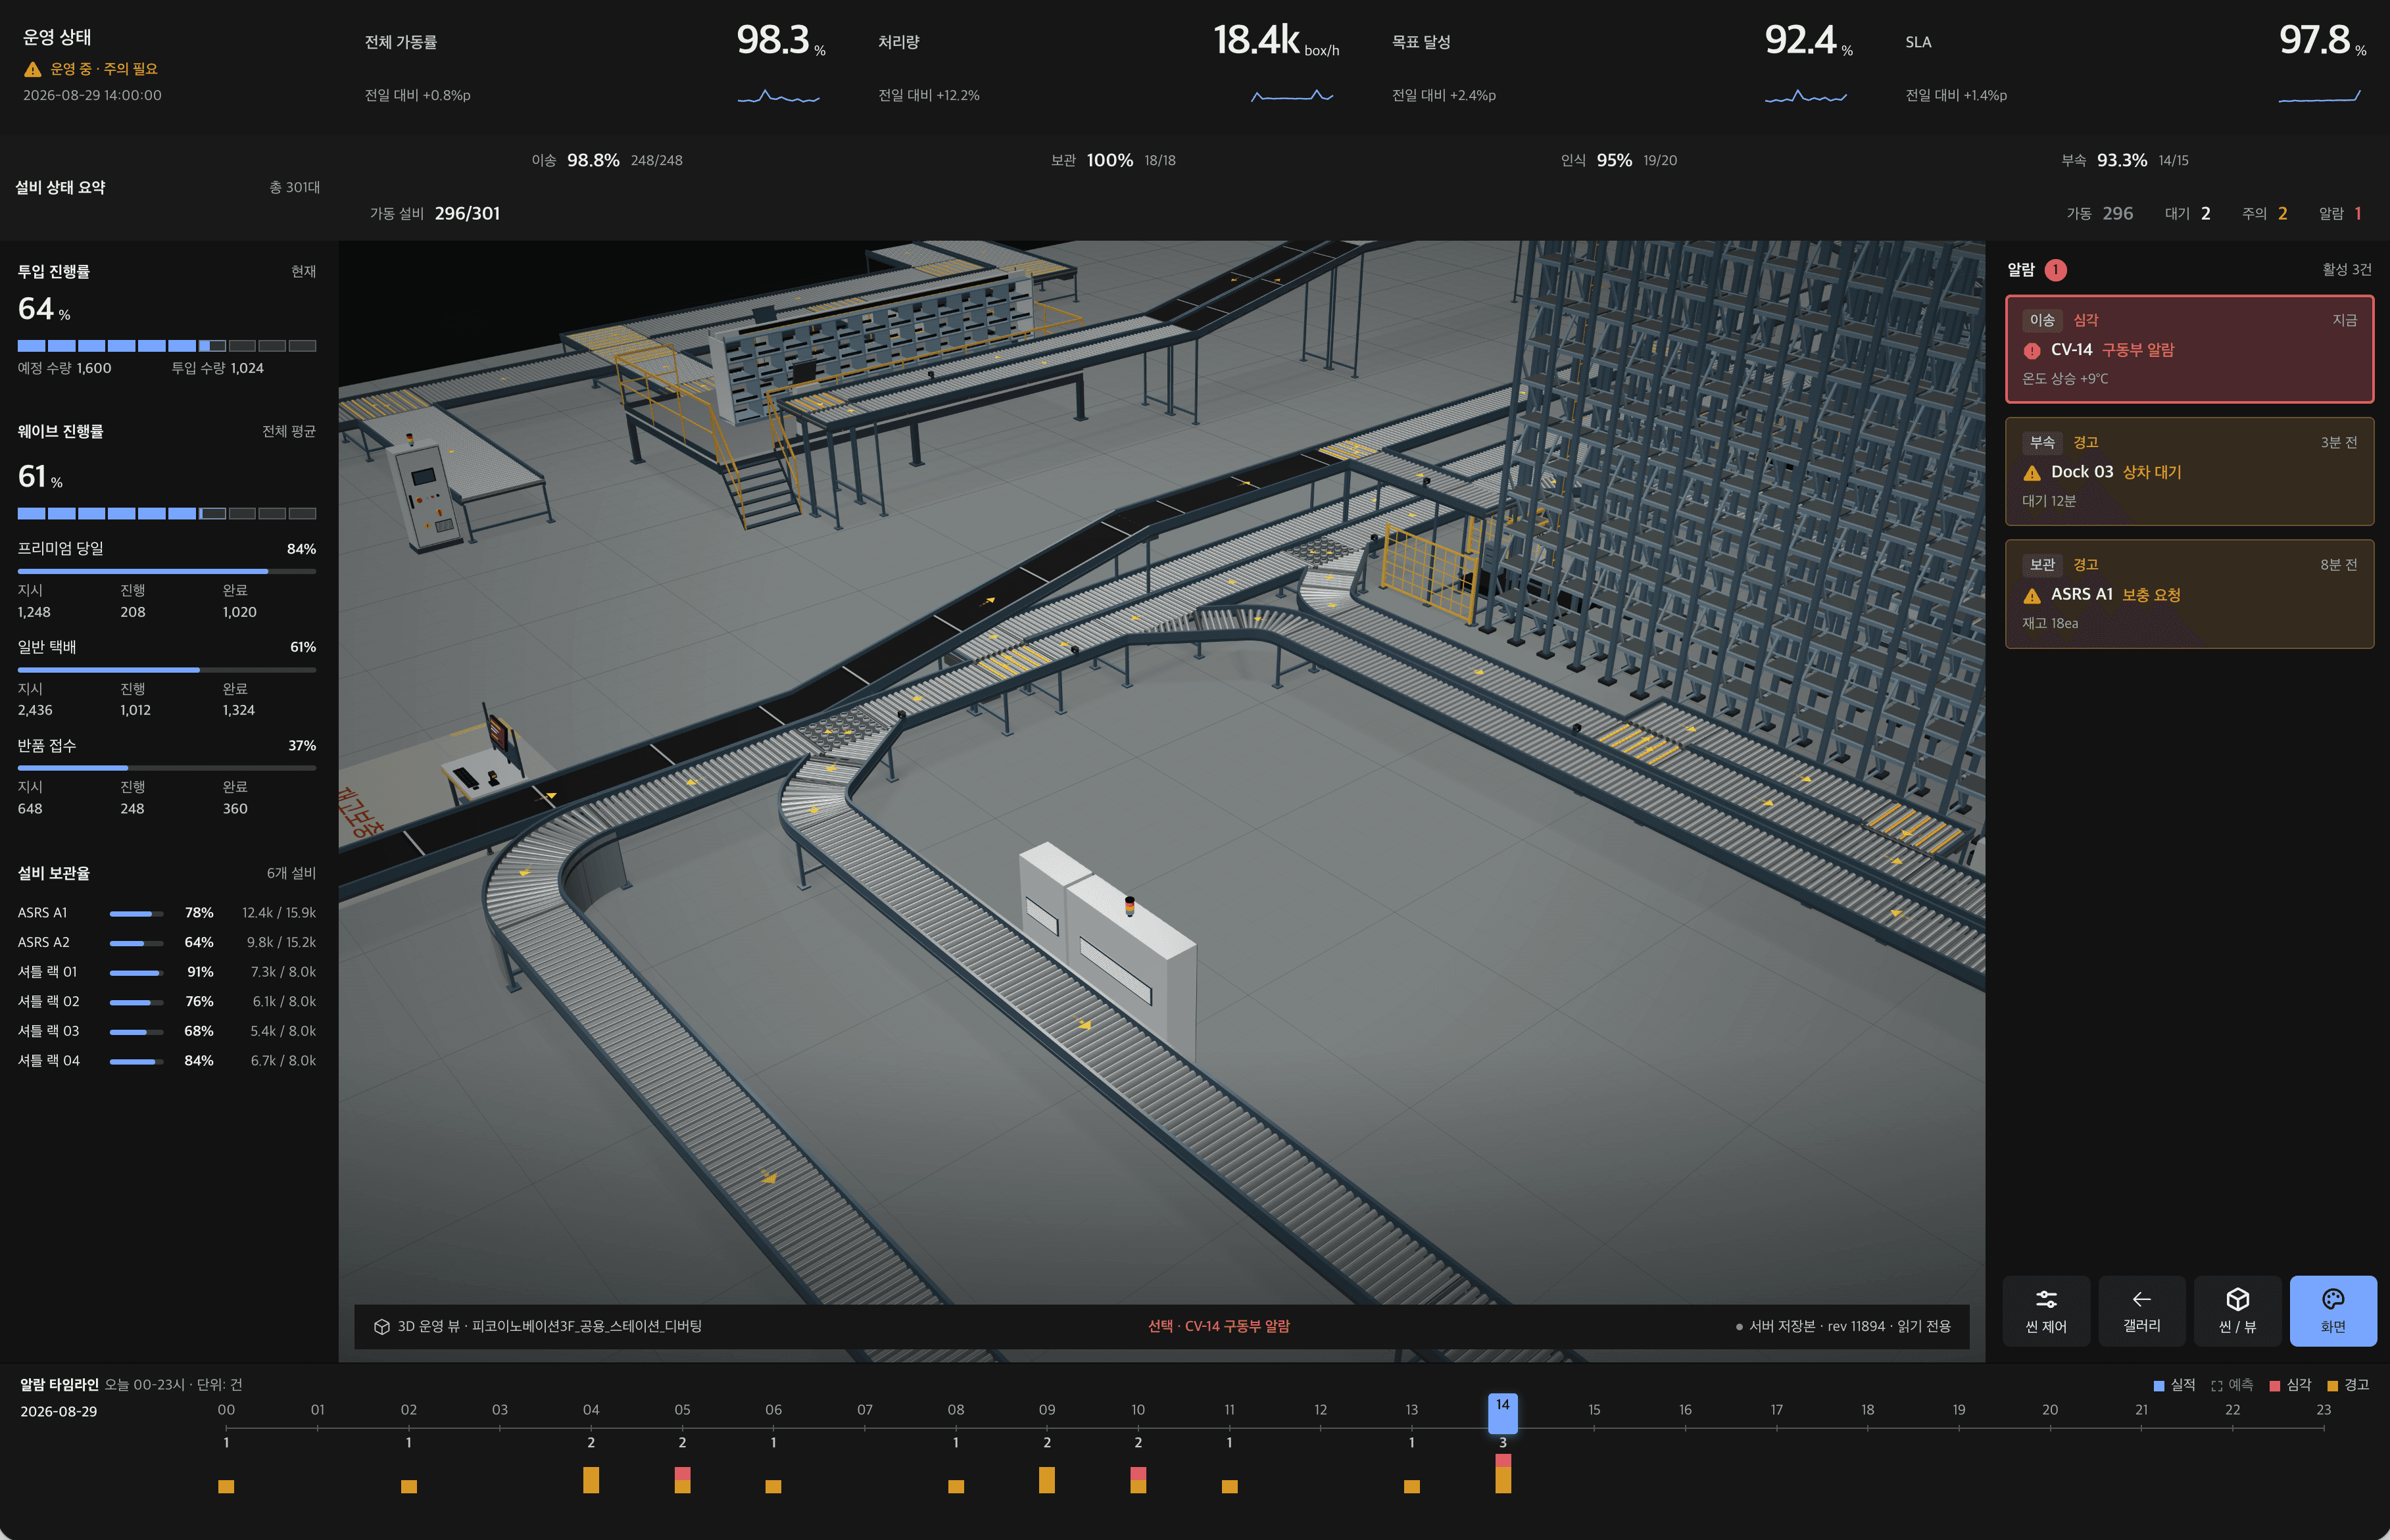Click the left arrow icon above 갤러리

point(2141,1299)
